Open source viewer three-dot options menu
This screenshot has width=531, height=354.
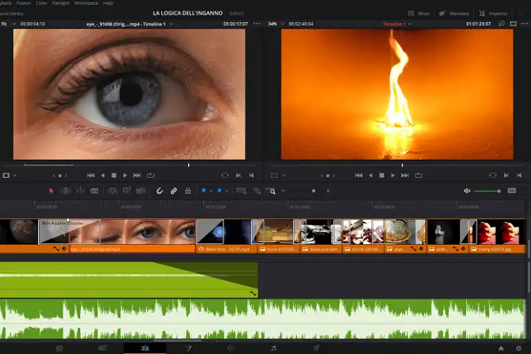(x=257, y=24)
